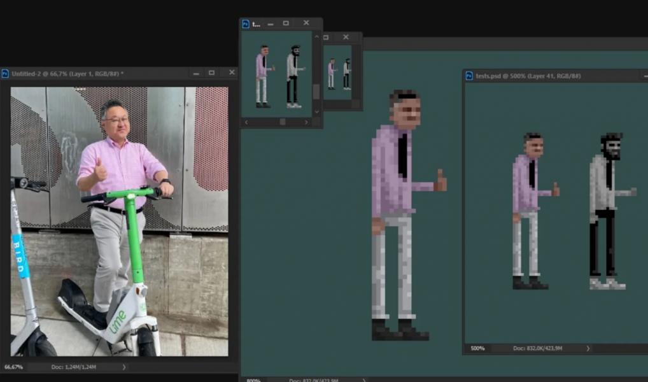Image resolution: width=648 pixels, height=382 pixels.
Task: Click scroll-right arrow in 't...' window
Action: tap(306, 122)
